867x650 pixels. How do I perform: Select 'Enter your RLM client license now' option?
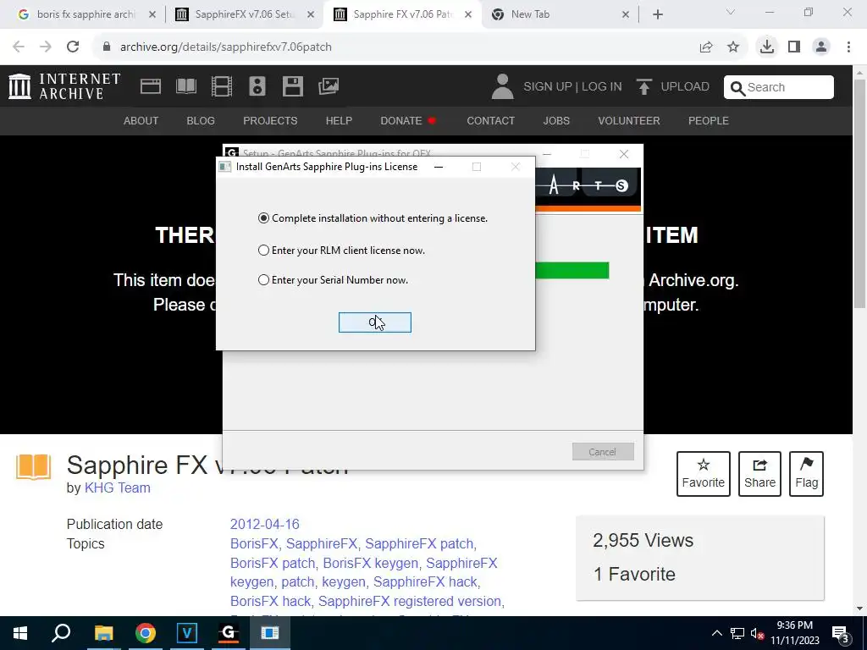click(x=342, y=251)
